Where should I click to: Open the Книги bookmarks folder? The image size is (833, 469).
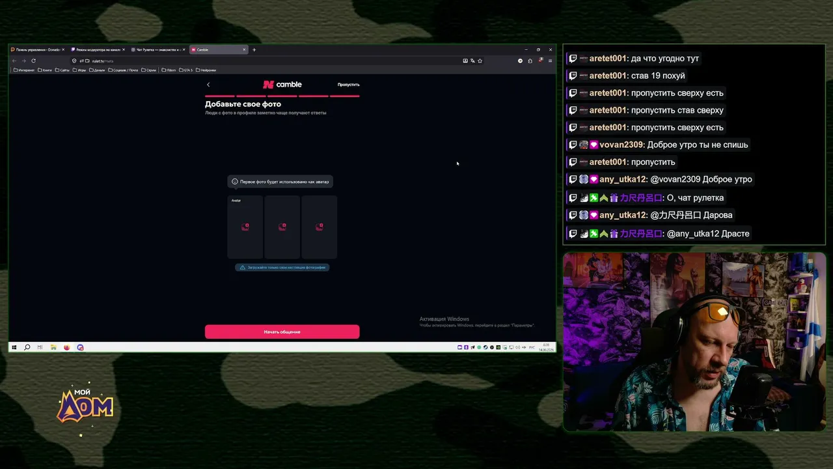(45, 70)
